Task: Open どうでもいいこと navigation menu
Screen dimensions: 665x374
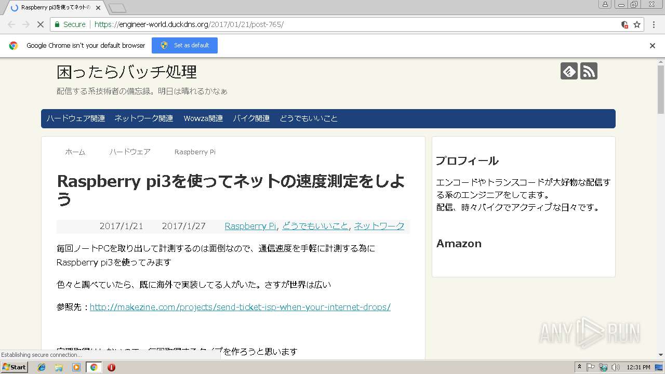Action: [x=309, y=118]
